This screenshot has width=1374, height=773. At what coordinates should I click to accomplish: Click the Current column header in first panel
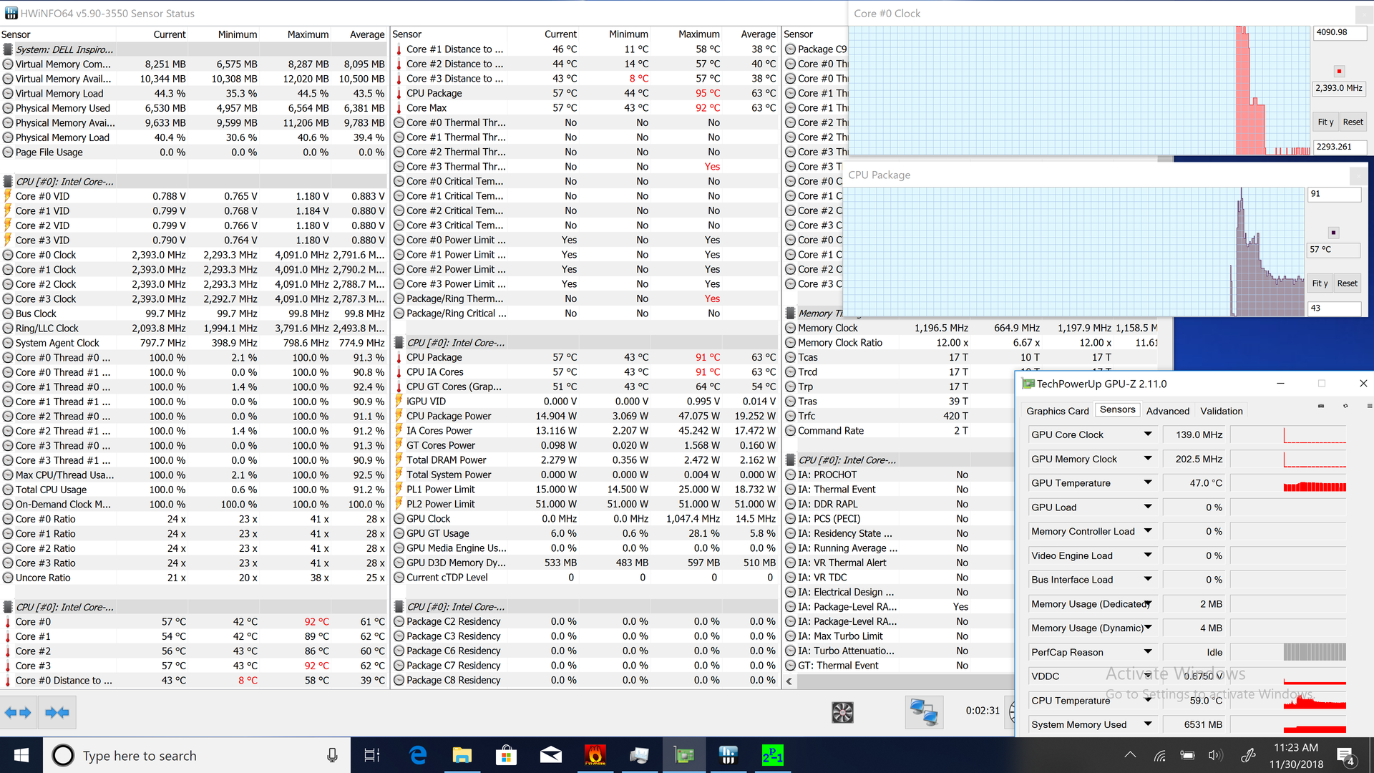click(169, 34)
